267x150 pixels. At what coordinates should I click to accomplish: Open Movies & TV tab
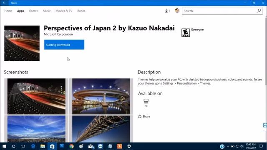click(x=64, y=11)
